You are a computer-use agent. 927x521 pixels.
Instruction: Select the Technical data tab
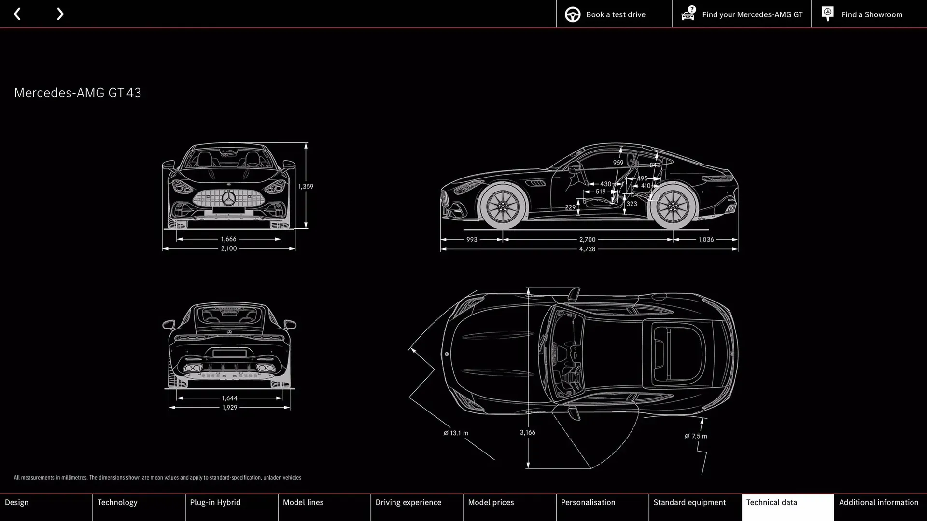pos(787,507)
